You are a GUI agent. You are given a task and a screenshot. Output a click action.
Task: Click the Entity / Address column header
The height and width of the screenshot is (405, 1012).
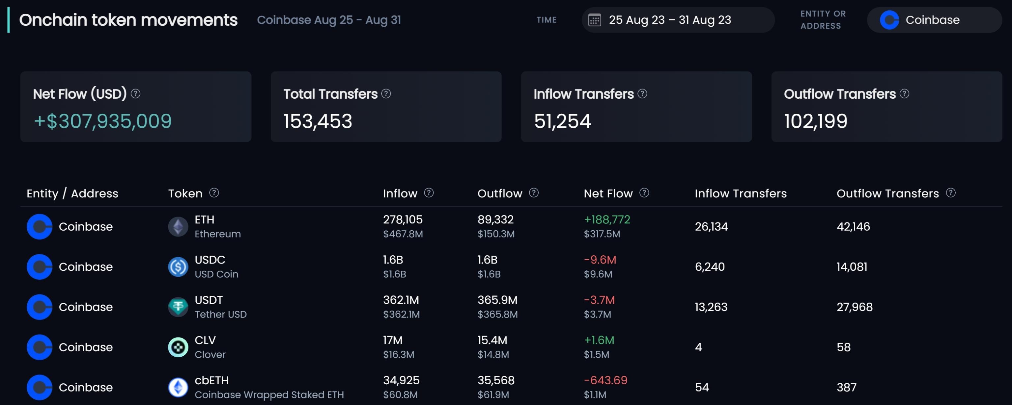(x=72, y=193)
